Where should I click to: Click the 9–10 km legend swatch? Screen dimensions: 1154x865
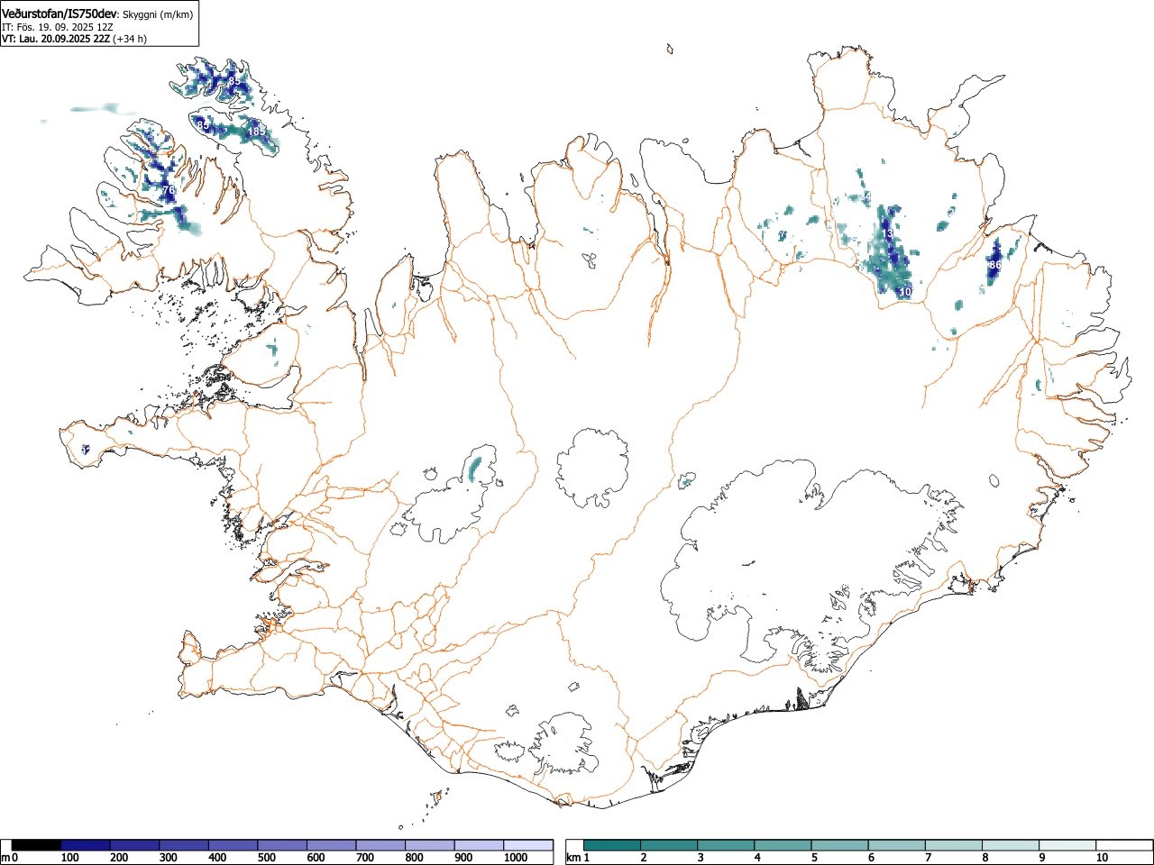click(x=1067, y=845)
